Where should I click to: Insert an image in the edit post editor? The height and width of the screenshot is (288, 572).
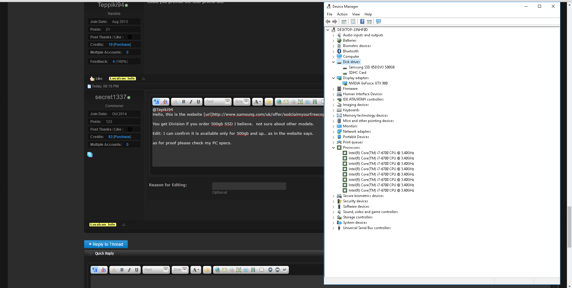pos(300,102)
